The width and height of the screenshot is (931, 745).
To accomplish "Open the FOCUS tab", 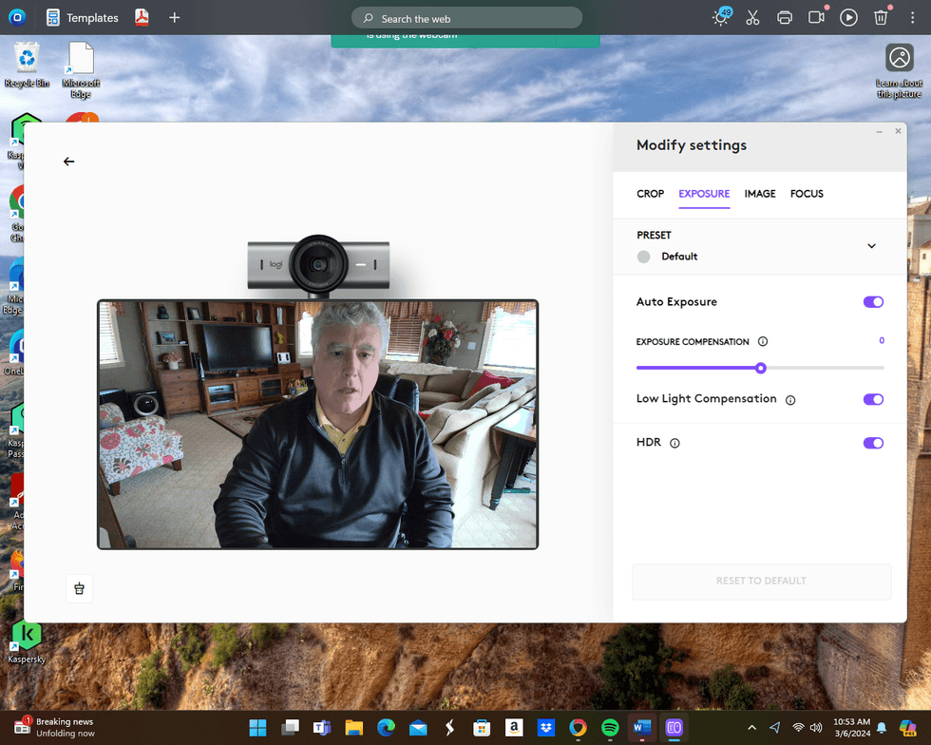I will click(807, 194).
